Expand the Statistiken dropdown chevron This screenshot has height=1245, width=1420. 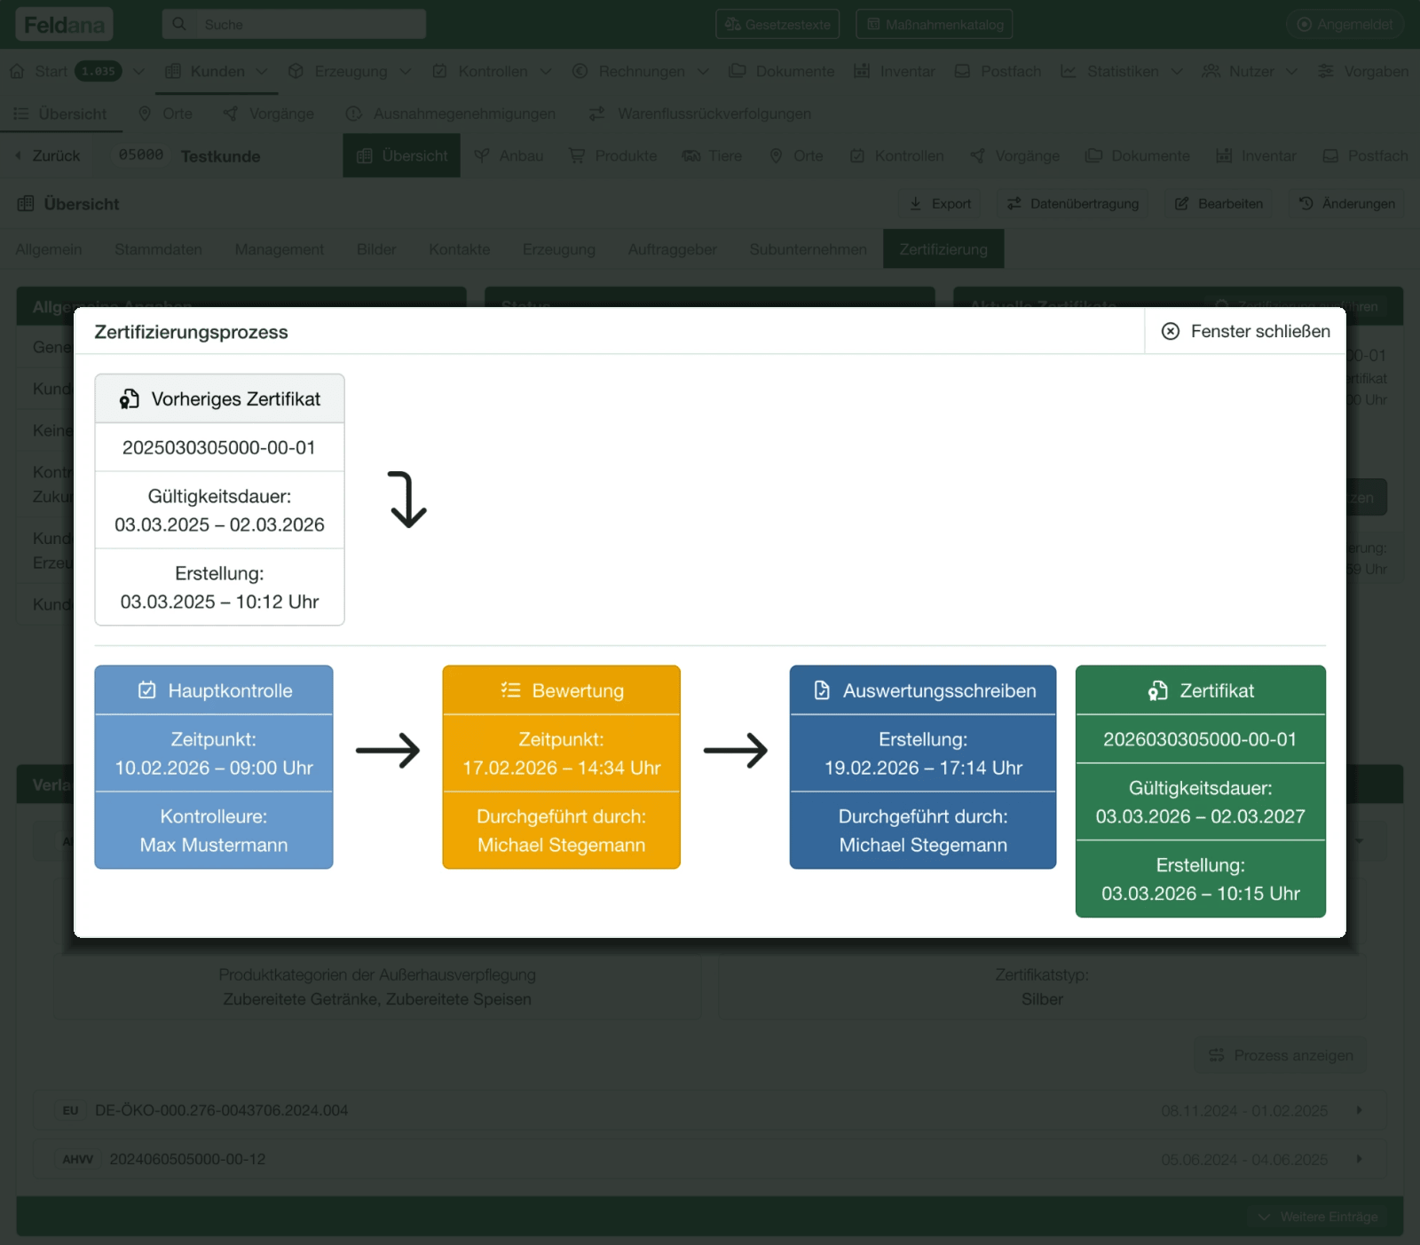[x=1177, y=71]
